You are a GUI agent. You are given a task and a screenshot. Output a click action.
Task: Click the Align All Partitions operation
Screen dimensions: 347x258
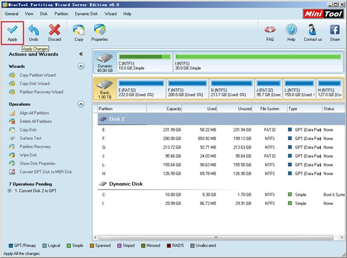pos(35,113)
